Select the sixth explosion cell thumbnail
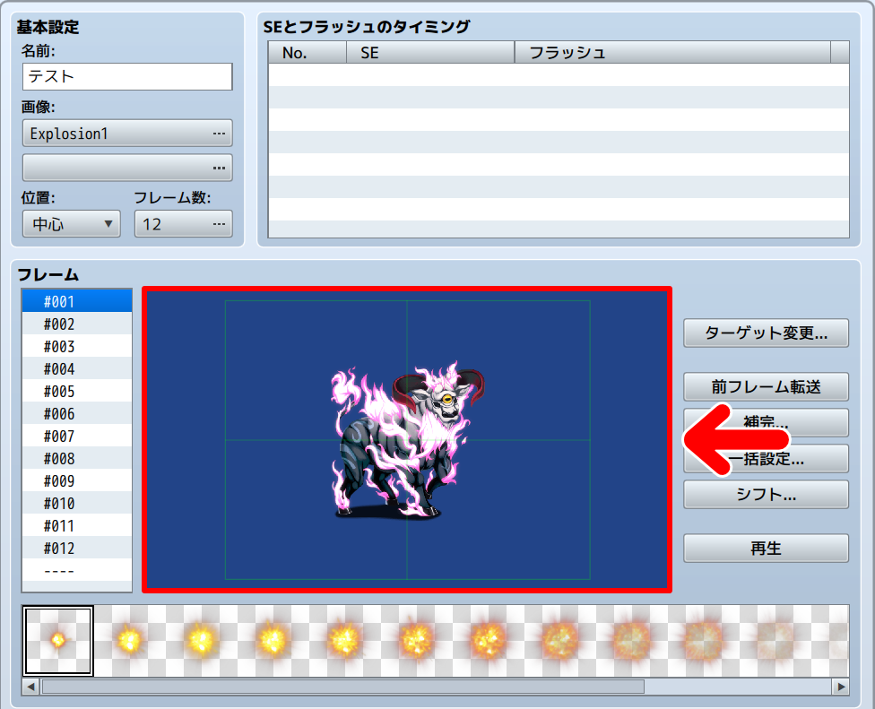Viewport: 875px width, 709px height. point(416,640)
